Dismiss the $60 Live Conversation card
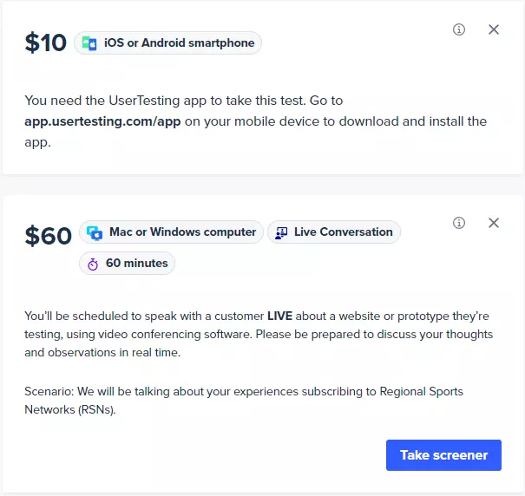525x496 pixels. pos(494,223)
